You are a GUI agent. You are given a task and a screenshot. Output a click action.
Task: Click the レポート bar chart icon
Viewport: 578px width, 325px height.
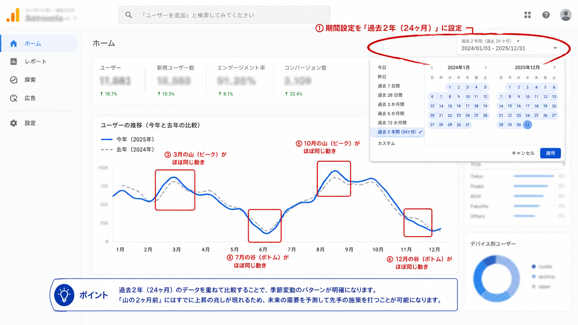pos(13,61)
